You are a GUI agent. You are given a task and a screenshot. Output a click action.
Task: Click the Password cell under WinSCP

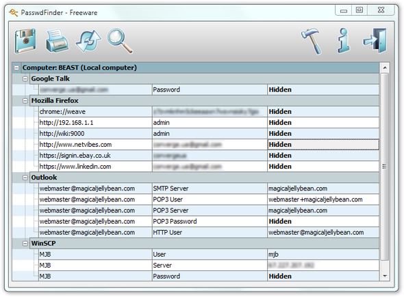tap(210, 277)
